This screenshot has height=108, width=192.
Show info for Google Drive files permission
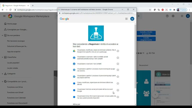click(118, 51)
